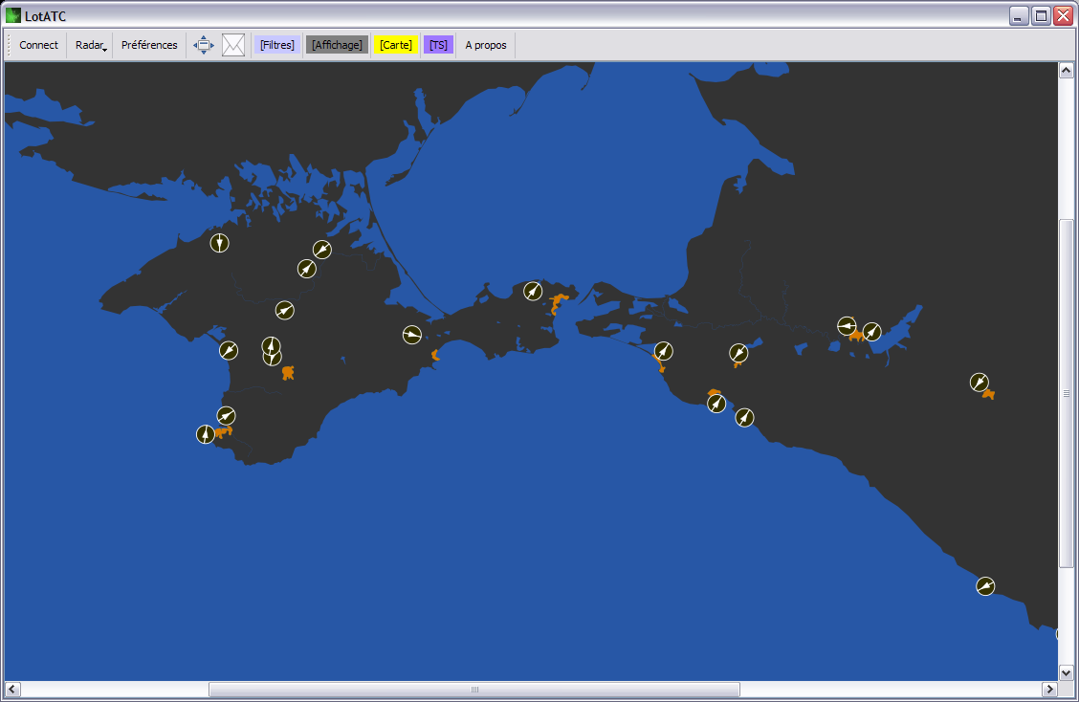Image resolution: width=1079 pixels, height=702 pixels.
Task: Open the Préférences menu
Action: click(x=149, y=45)
